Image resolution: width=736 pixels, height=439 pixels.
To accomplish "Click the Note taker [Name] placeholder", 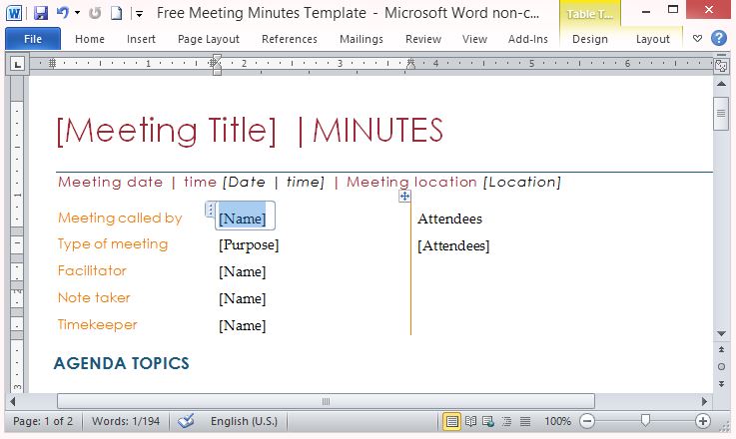I will click(243, 298).
